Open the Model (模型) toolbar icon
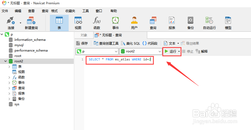This screenshot has height=130, width=251. pos(228,23)
